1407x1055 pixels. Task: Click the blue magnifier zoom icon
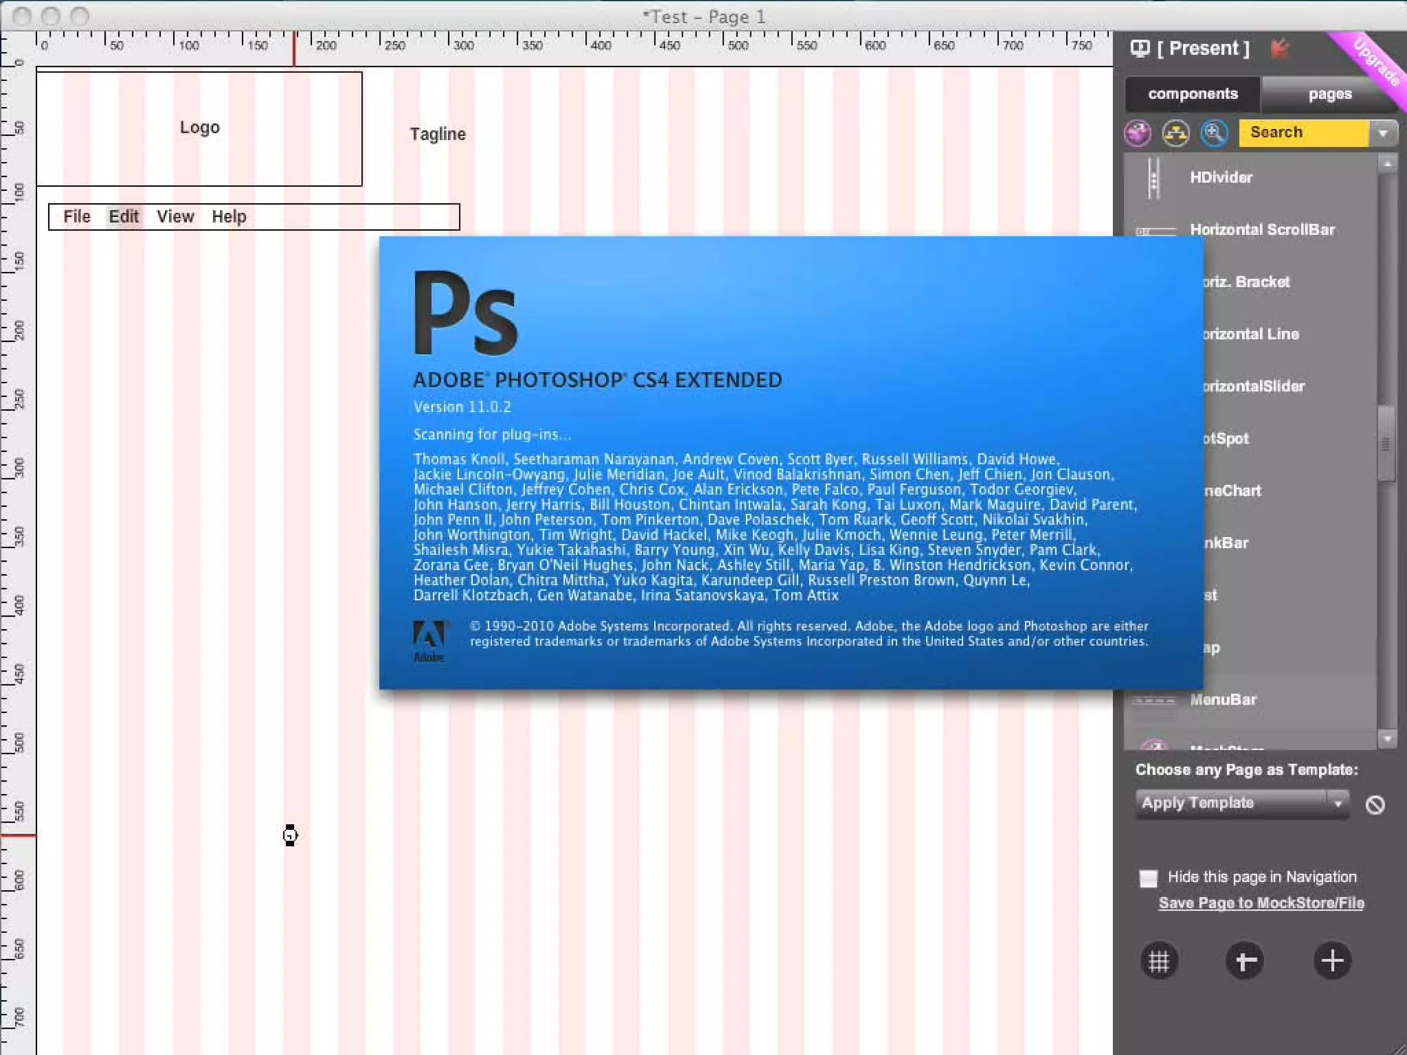(1214, 133)
